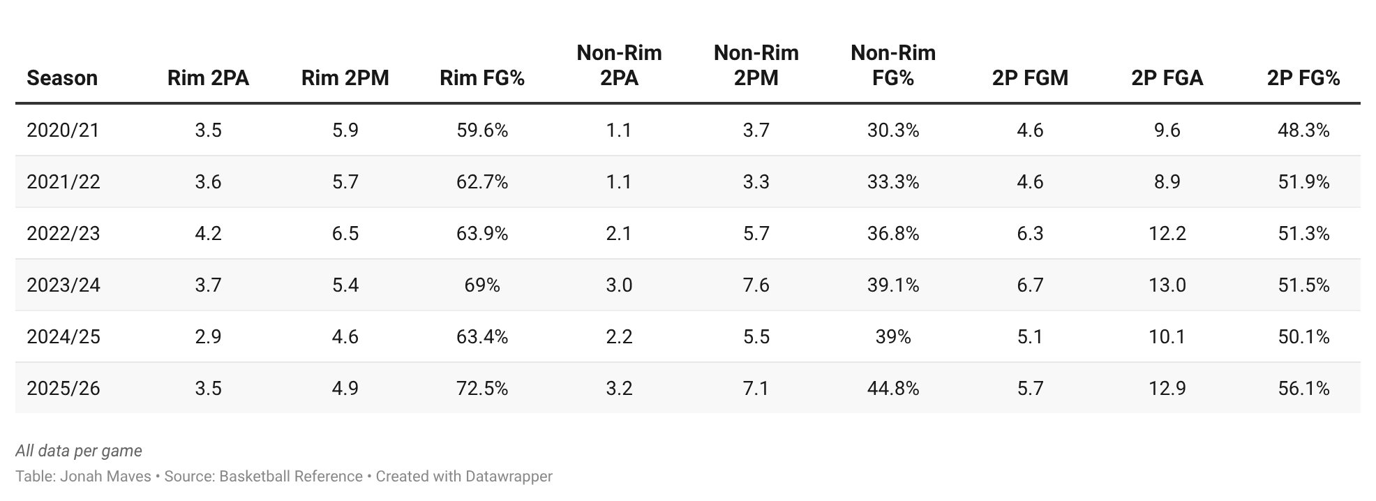
Task: Click the Rim FG% column header
Action: pos(481,77)
